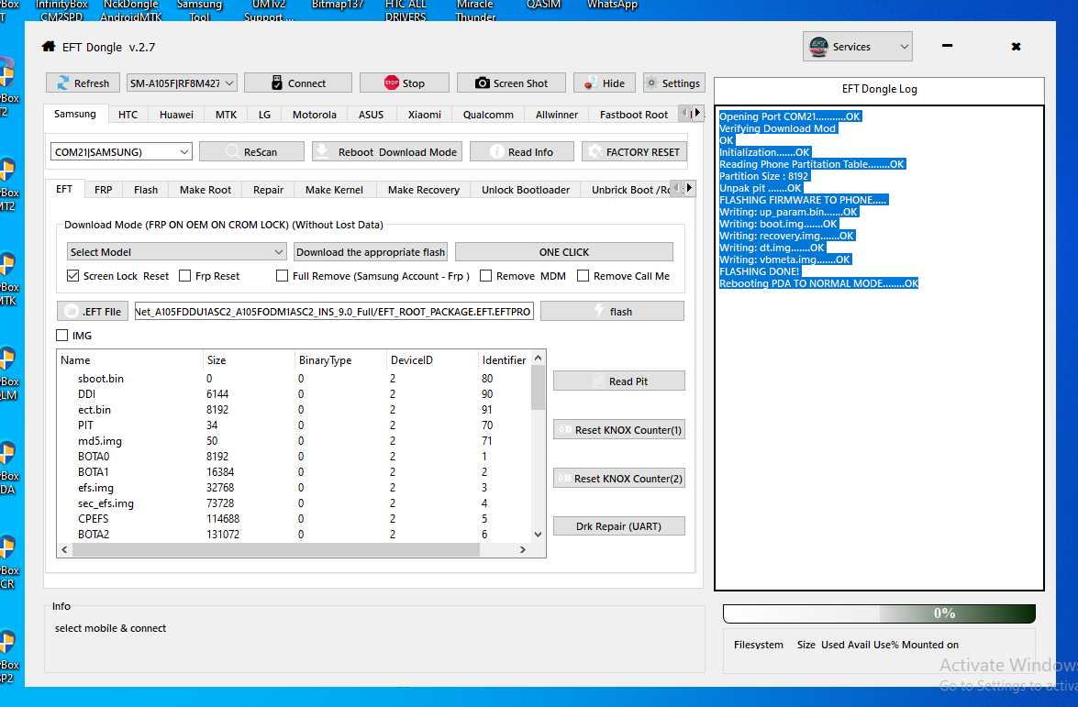Click the progress bar showing 0%

tap(879, 613)
